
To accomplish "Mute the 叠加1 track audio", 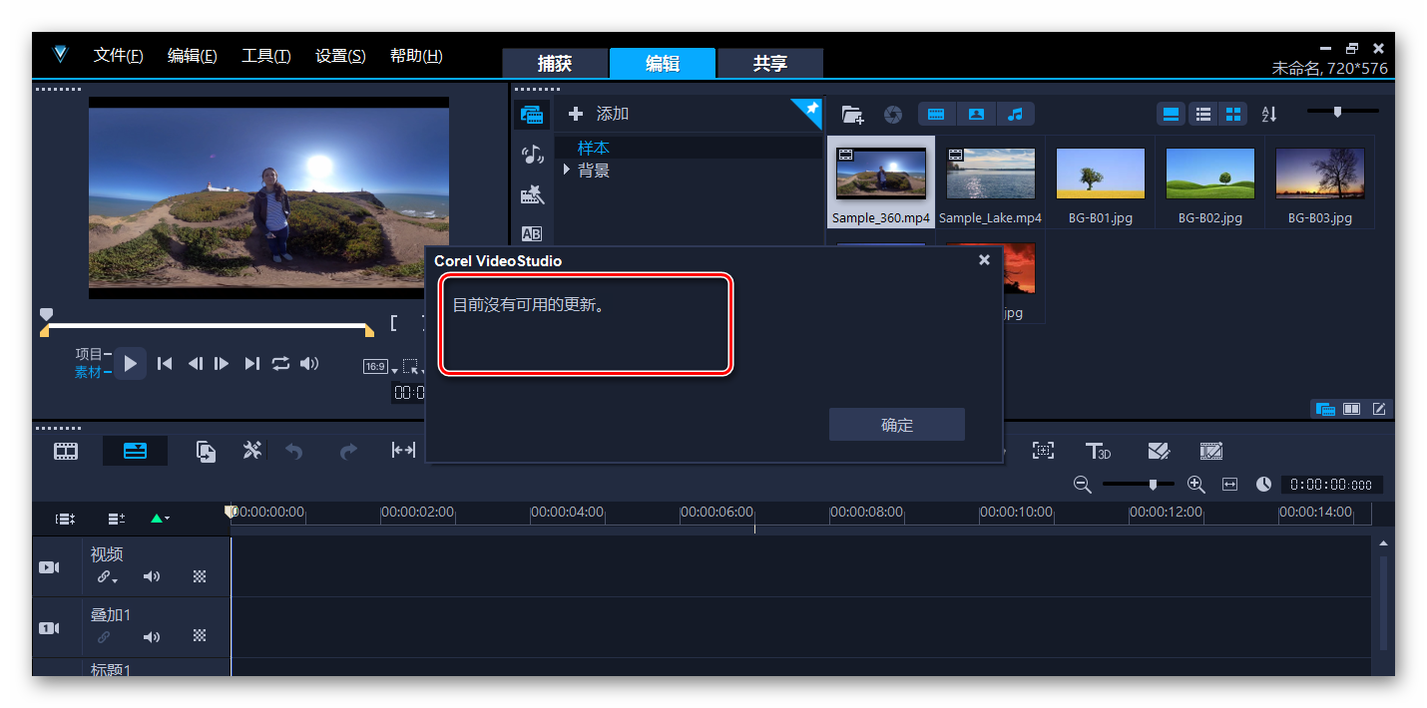I will pos(152,637).
